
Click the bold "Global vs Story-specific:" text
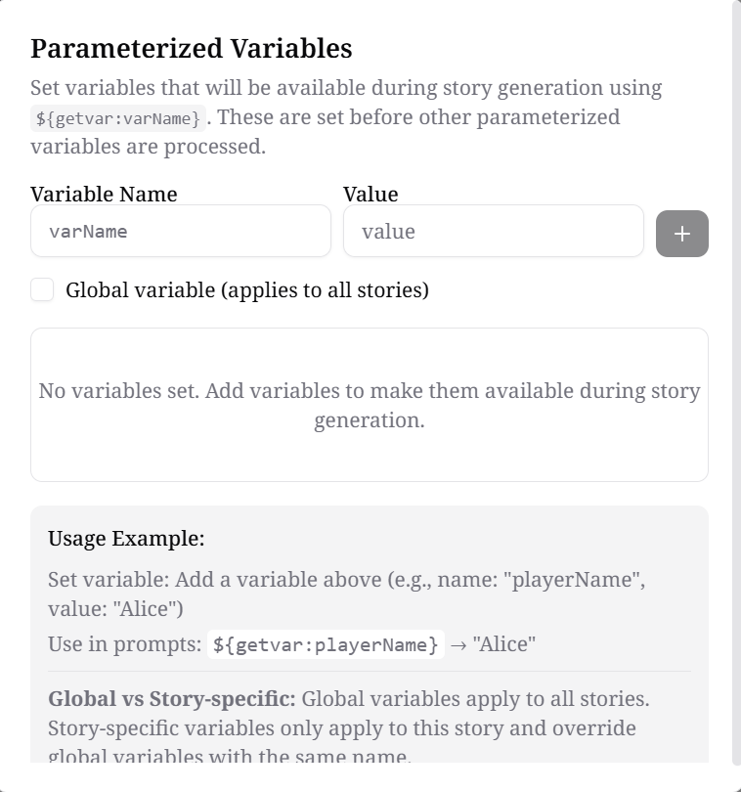[x=172, y=699]
